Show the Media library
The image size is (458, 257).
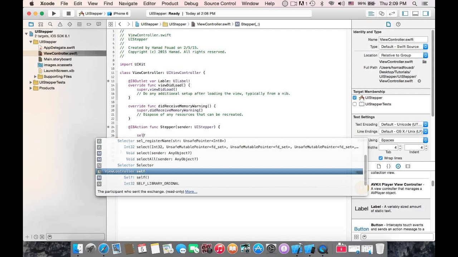coord(408,166)
